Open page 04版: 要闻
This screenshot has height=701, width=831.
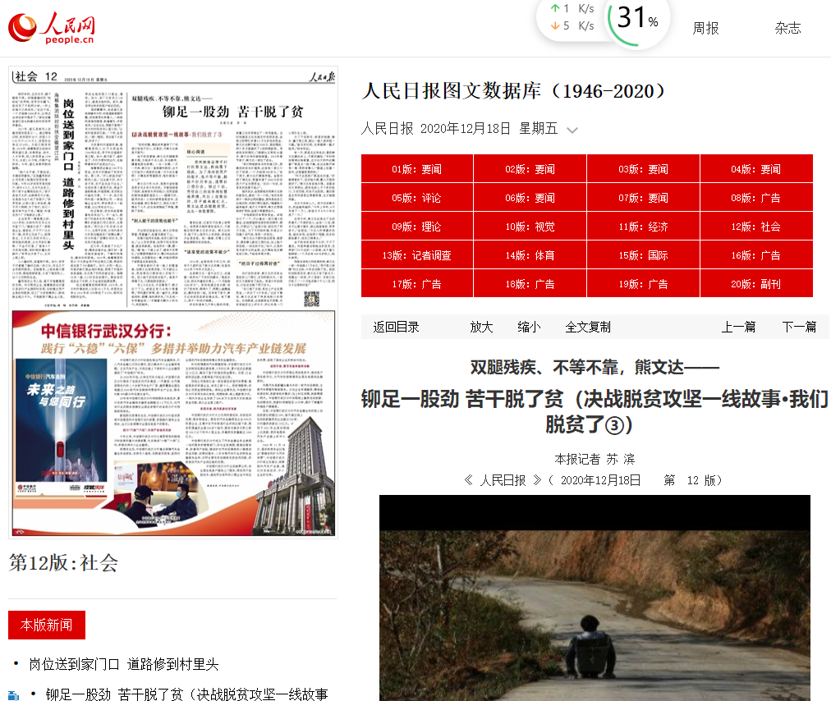tap(756, 169)
